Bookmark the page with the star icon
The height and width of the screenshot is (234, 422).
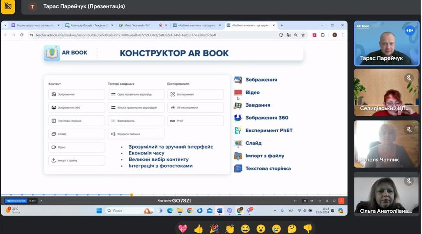tap(303, 35)
